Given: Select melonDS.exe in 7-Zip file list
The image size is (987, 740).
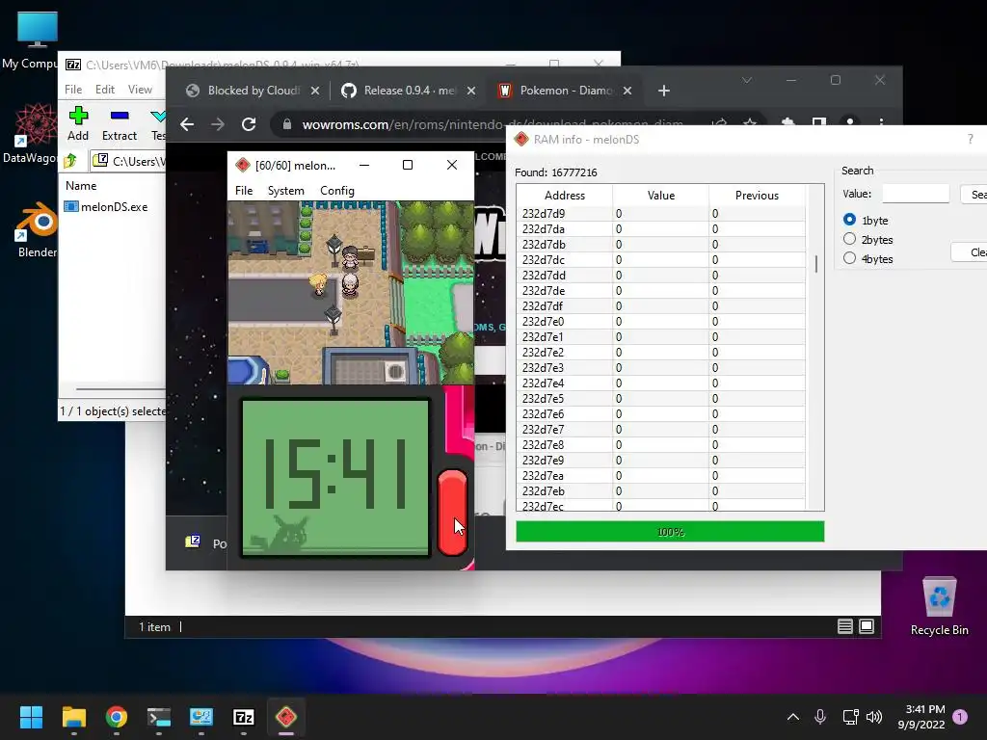Looking at the screenshot, I should (106, 206).
